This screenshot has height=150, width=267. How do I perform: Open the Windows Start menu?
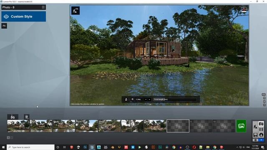pos(3,147)
